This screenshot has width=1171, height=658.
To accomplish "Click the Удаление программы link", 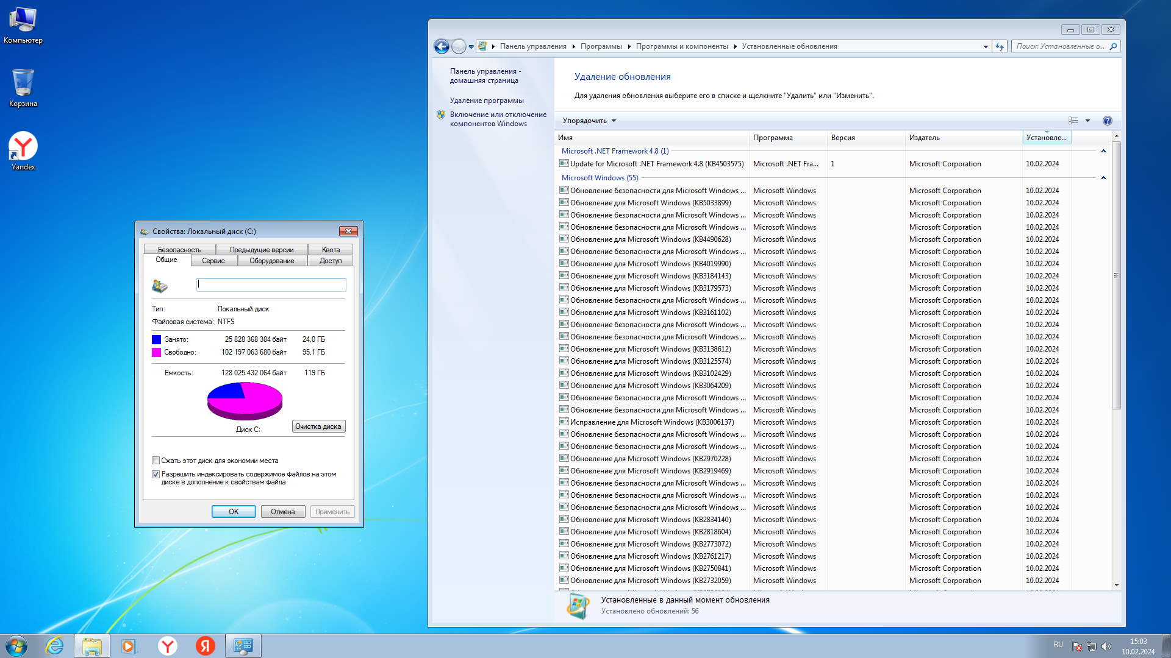I will (486, 101).
